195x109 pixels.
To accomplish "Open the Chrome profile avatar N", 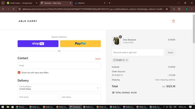I will 187,9.
